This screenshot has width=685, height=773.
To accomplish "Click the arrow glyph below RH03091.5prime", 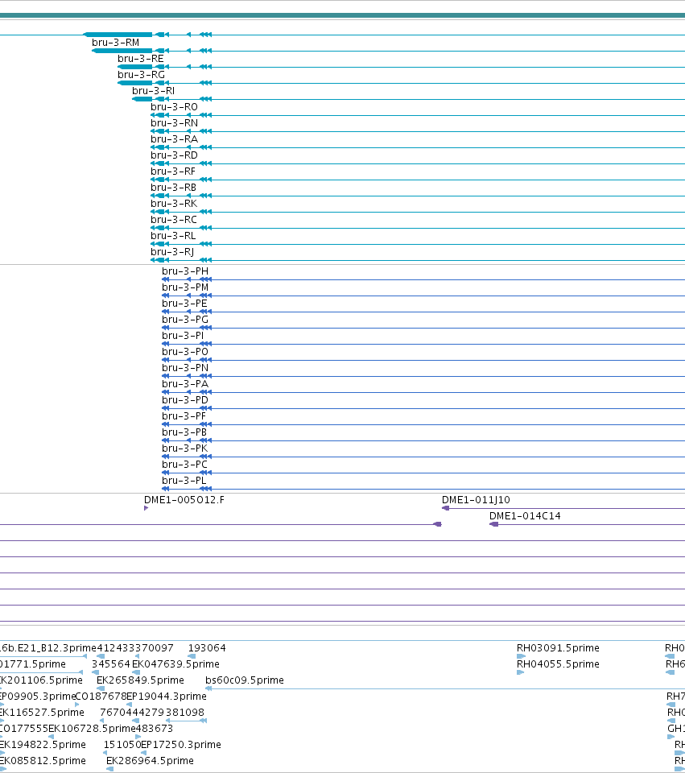I will click(x=521, y=656).
